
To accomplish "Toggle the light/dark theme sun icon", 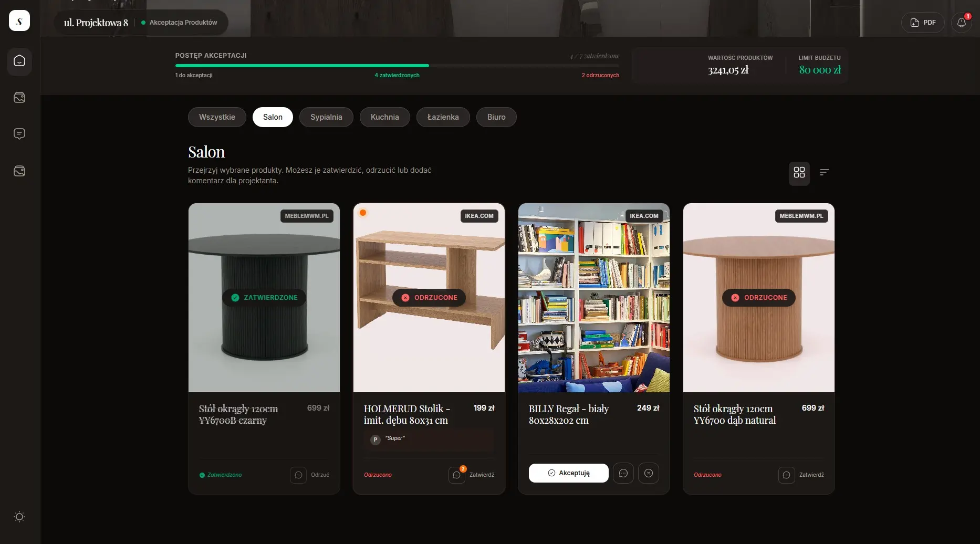I will click(x=19, y=517).
